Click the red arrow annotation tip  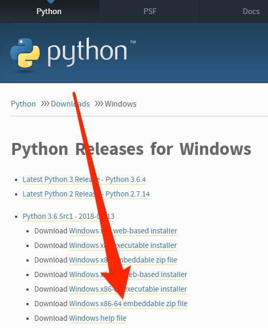pos(123,297)
